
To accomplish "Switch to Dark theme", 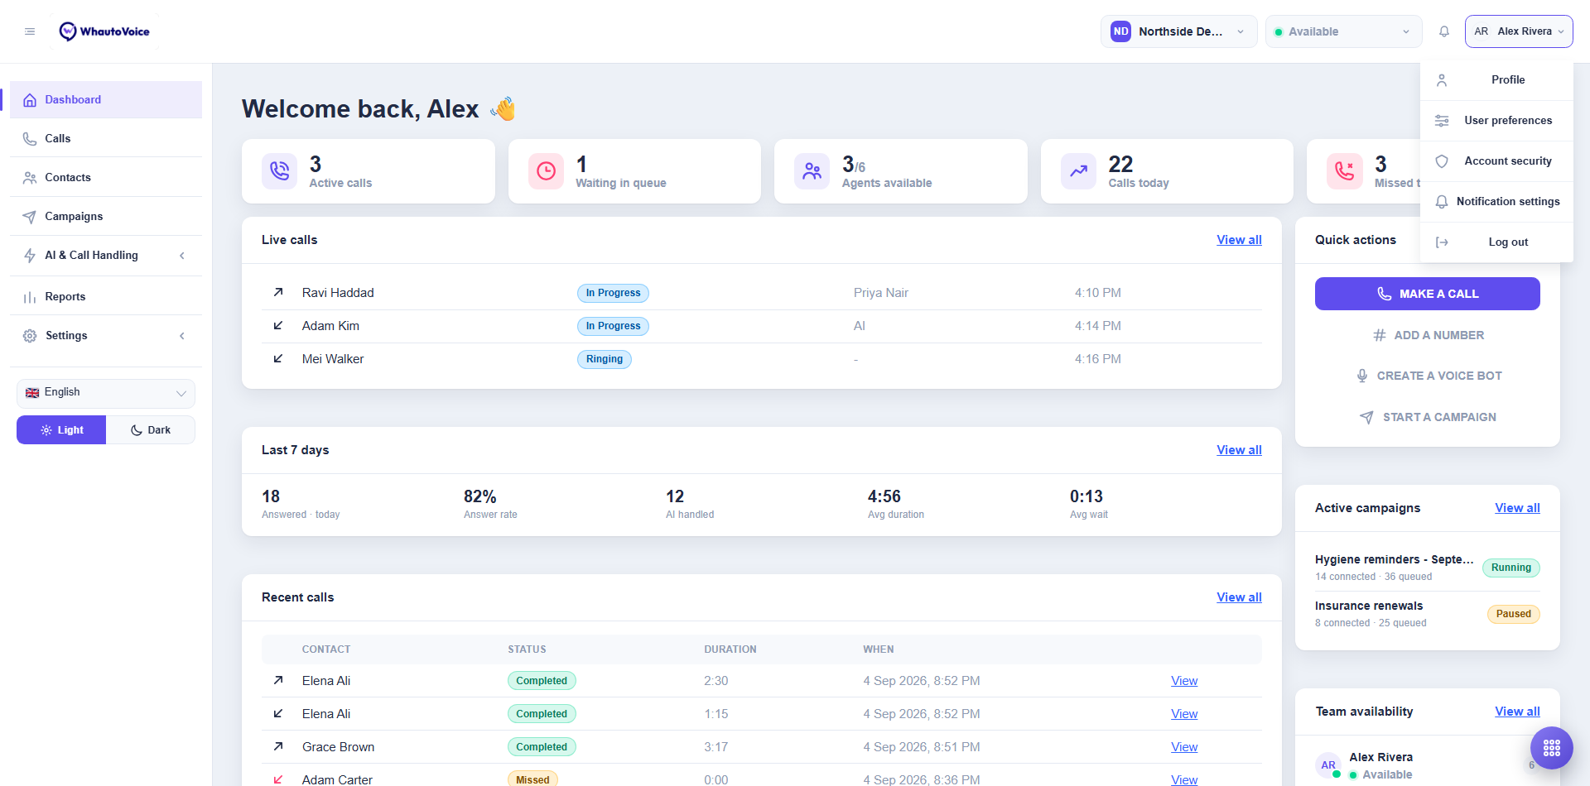I will pyautogui.click(x=151, y=430).
